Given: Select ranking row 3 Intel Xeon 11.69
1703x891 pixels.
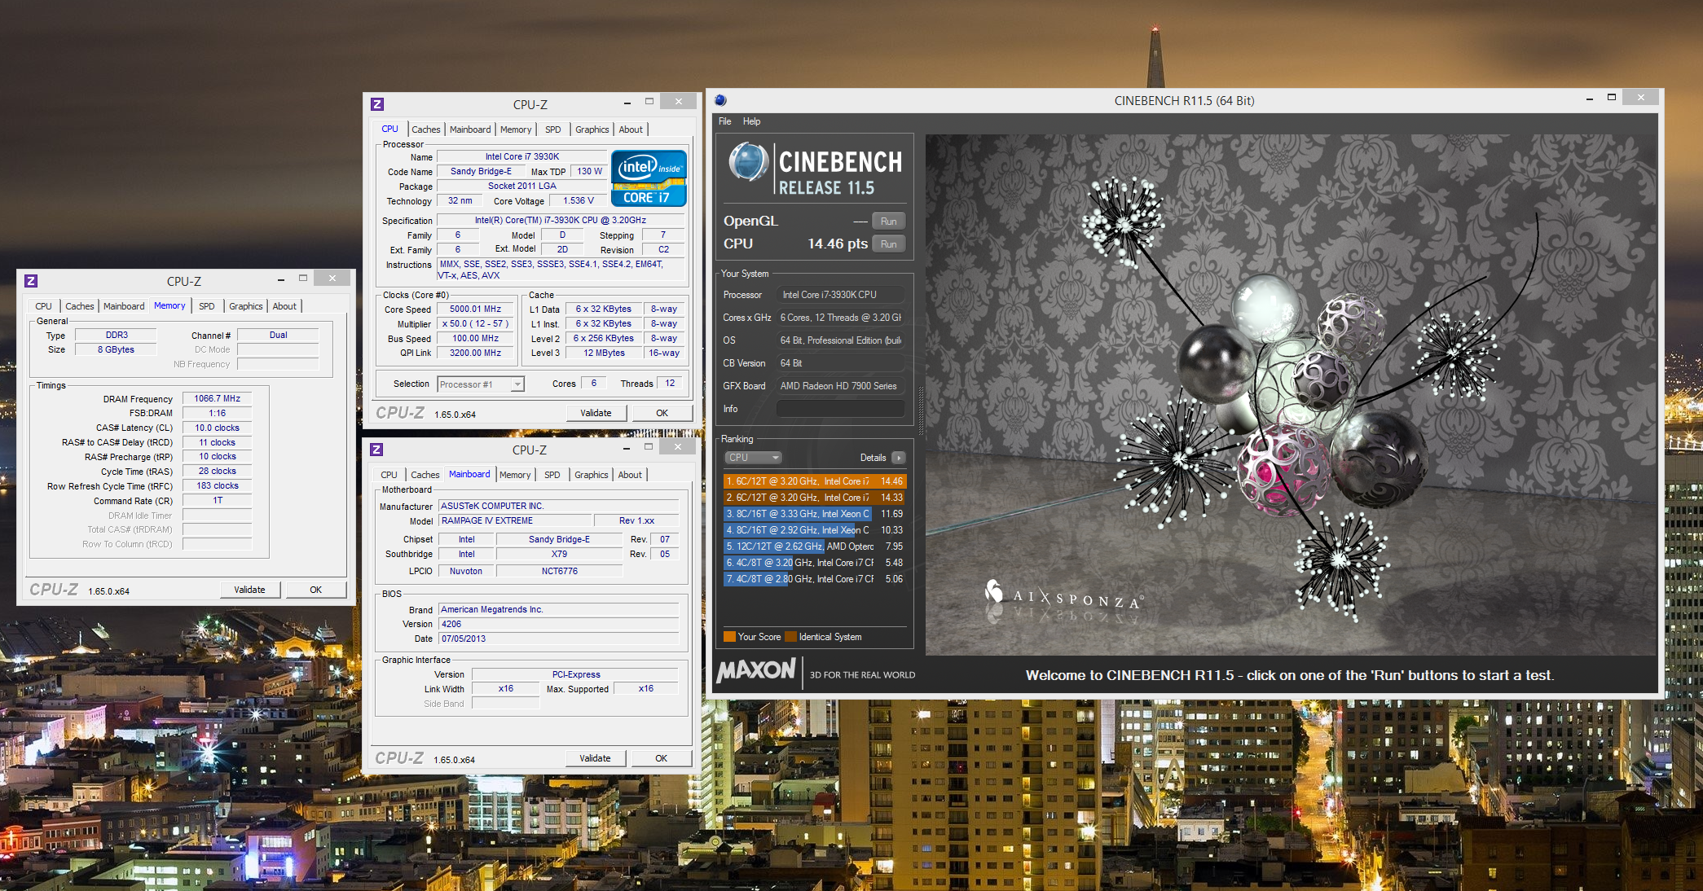Looking at the screenshot, I should pyautogui.click(x=815, y=514).
